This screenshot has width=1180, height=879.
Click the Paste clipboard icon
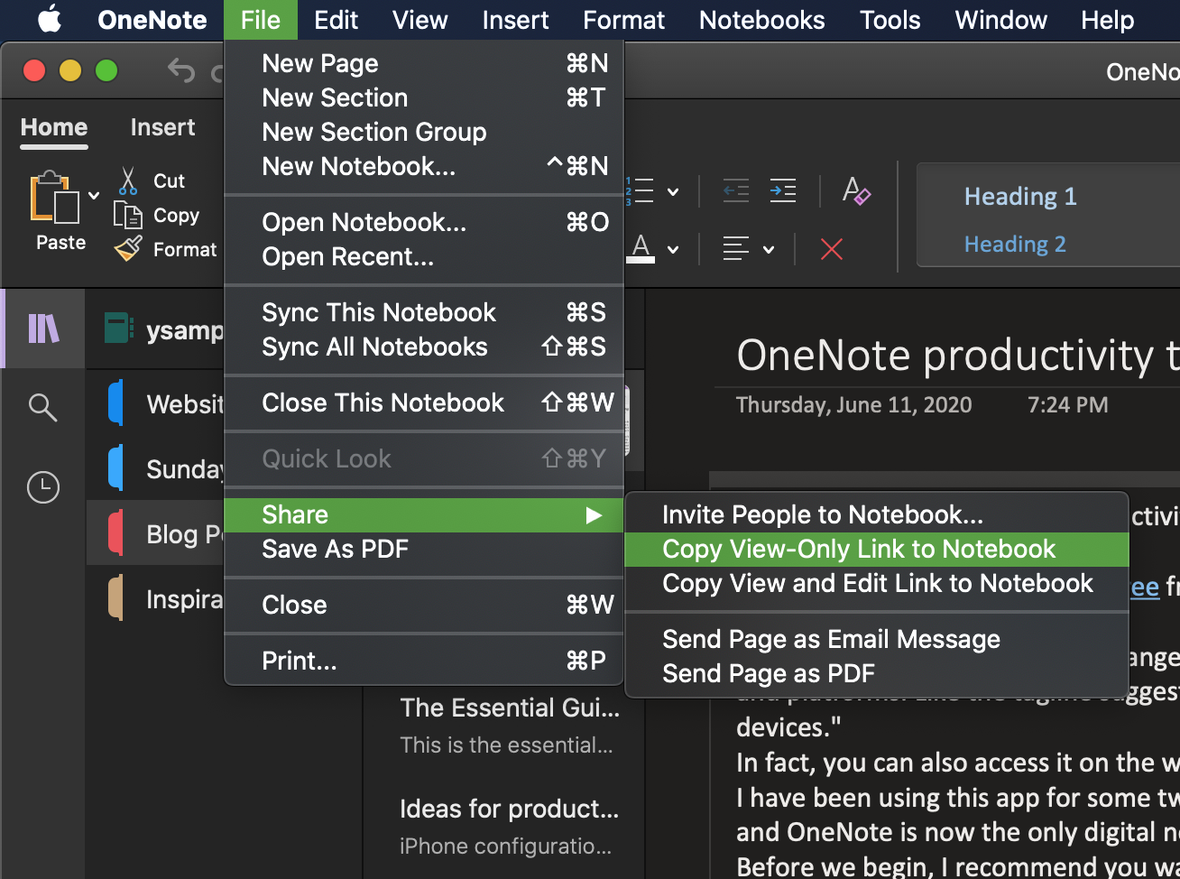(x=55, y=197)
